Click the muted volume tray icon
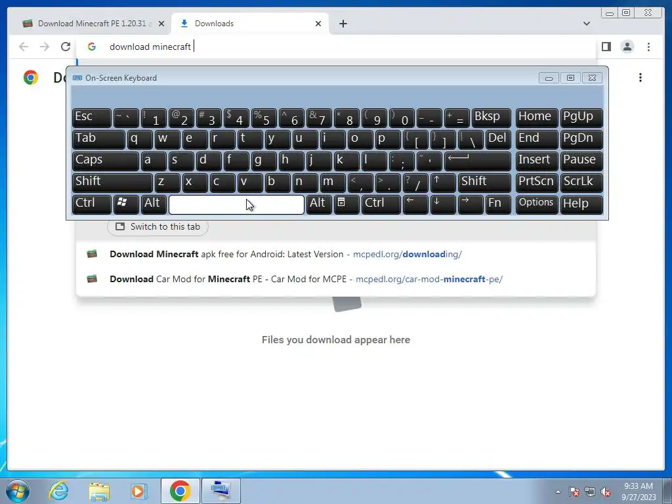Image resolution: width=672 pixels, height=504 pixels. pyautogui.click(x=606, y=492)
